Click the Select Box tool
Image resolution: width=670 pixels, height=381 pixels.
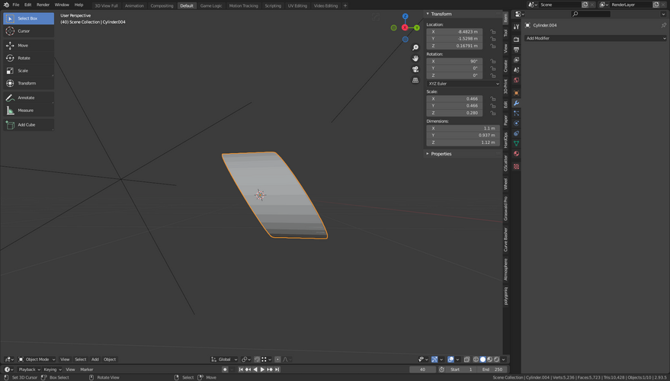[x=29, y=18]
